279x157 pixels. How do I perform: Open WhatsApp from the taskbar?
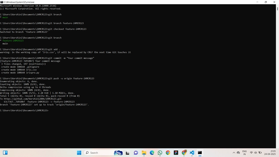coord(160,153)
